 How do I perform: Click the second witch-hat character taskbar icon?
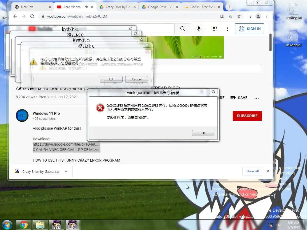coord(72,225)
